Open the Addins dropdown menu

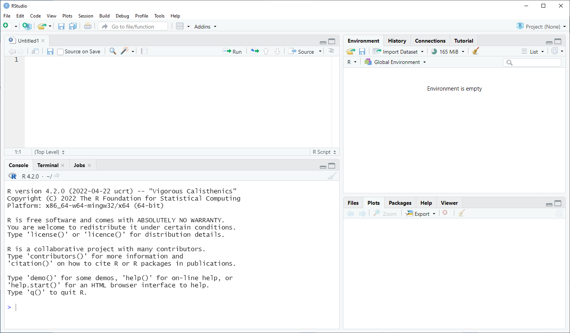point(205,27)
